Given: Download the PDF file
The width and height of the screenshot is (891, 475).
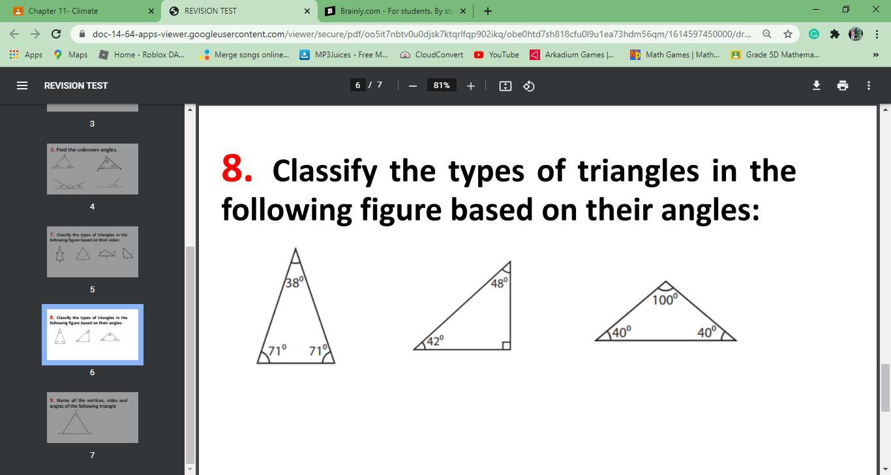Looking at the screenshot, I should point(816,85).
